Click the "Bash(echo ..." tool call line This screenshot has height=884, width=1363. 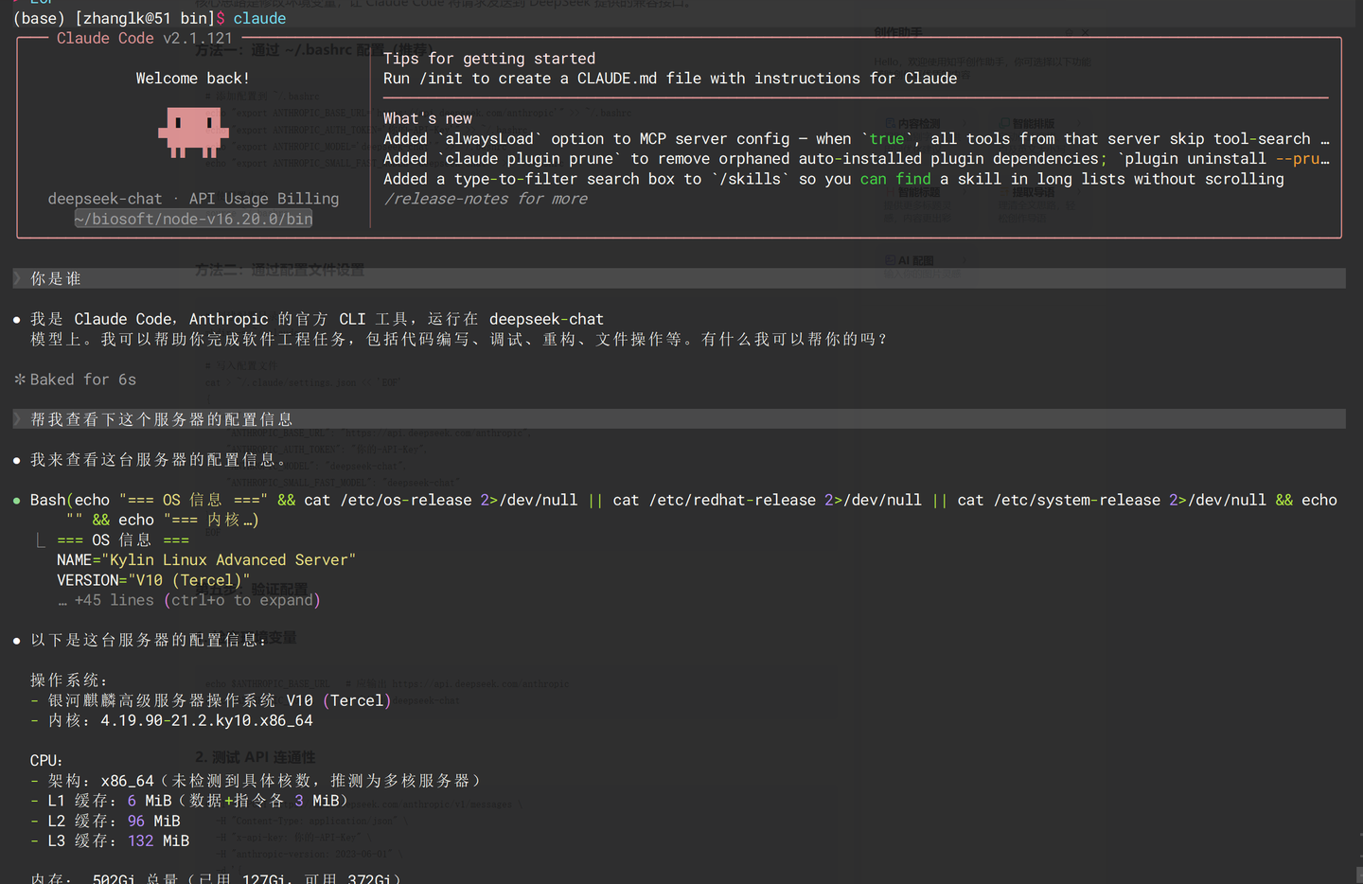(683, 510)
